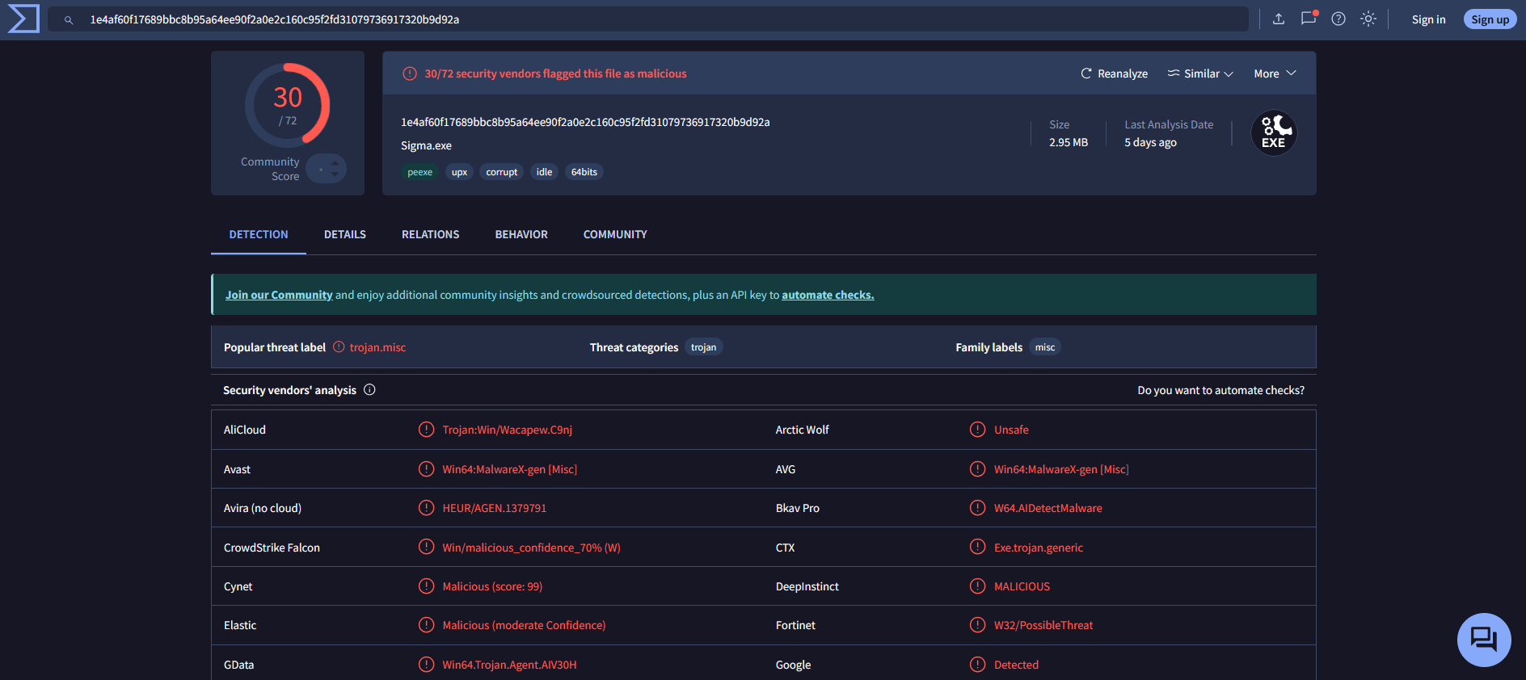Viewport: 1526px width, 680px height.
Task: Click Win/malicious_confidence_70% (W) text
Action: coord(531,548)
